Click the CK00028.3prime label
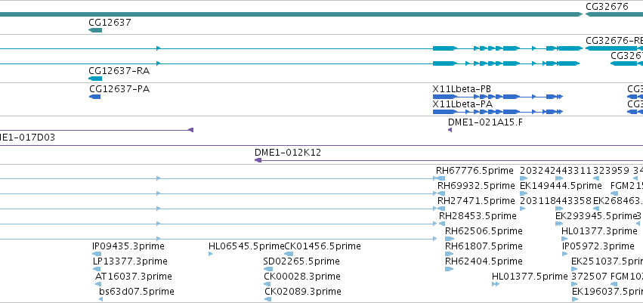Viewport: 643px width, 303px height. pyautogui.click(x=302, y=277)
